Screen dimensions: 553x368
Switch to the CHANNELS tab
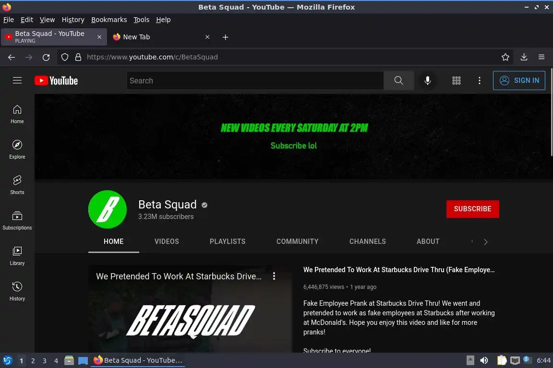pyautogui.click(x=368, y=241)
